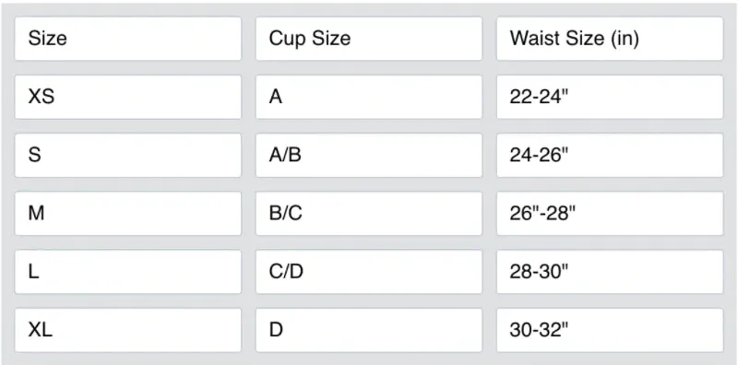Image resolution: width=738 pixels, height=365 pixels.
Task: Click the 24-26" waist cell
Action: click(x=610, y=155)
